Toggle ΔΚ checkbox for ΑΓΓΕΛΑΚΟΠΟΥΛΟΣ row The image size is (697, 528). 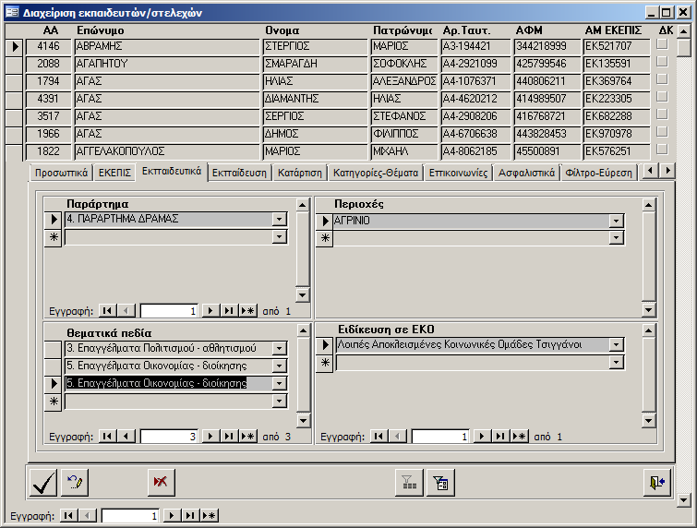[x=661, y=150]
